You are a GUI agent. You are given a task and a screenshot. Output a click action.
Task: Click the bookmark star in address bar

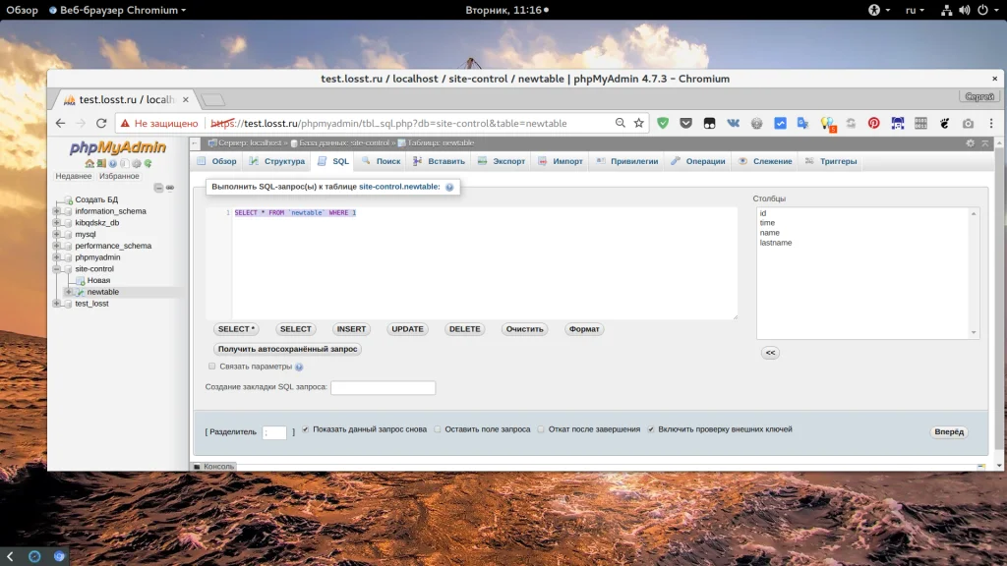(x=639, y=124)
